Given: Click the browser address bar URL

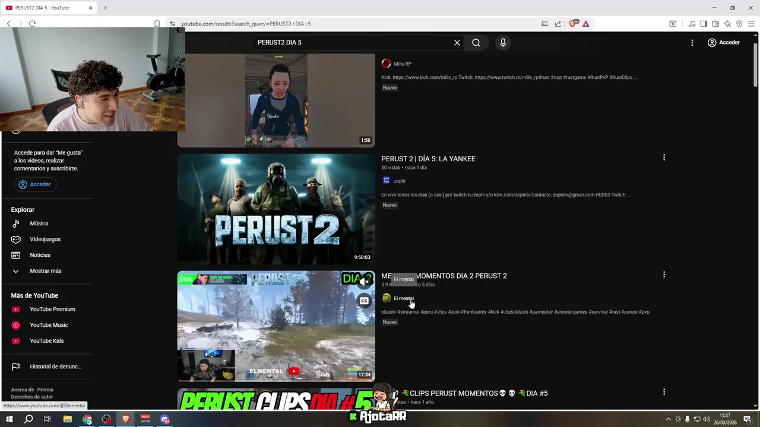Looking at the screenshot, I should pyautogui.click(x=246, y=24).
